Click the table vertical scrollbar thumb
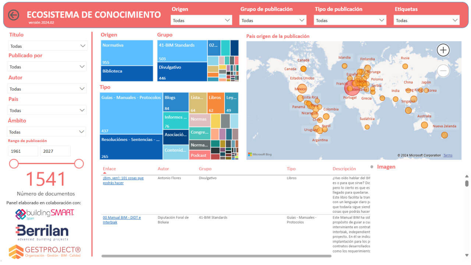 pos(467,184)
